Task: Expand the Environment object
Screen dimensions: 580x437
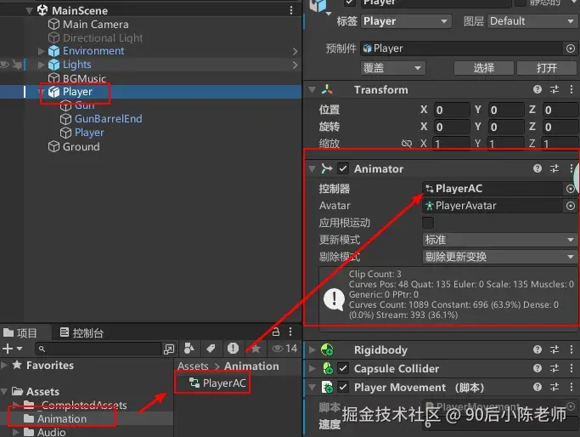Action: (x=41, y=51)
